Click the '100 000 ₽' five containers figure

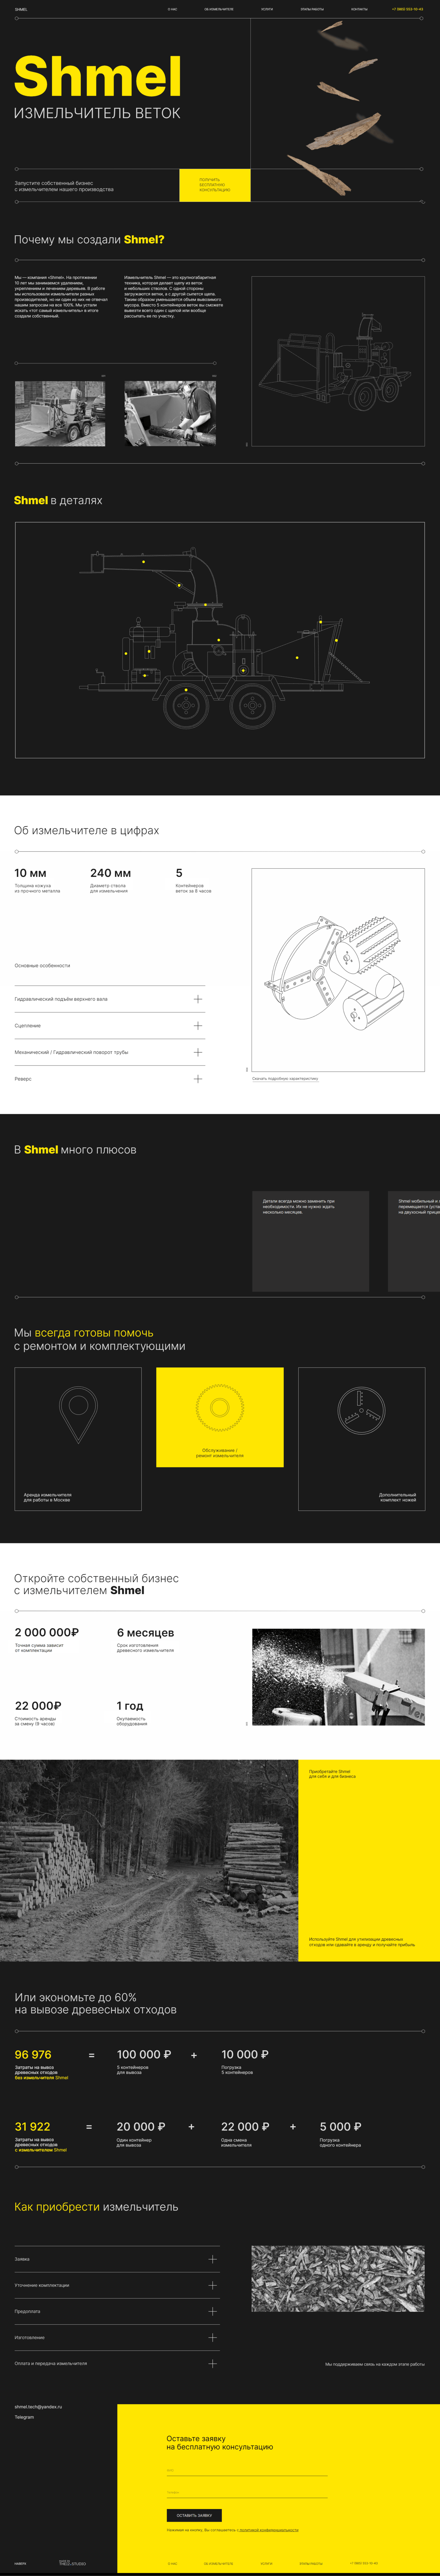click(x=144, y=2055)
